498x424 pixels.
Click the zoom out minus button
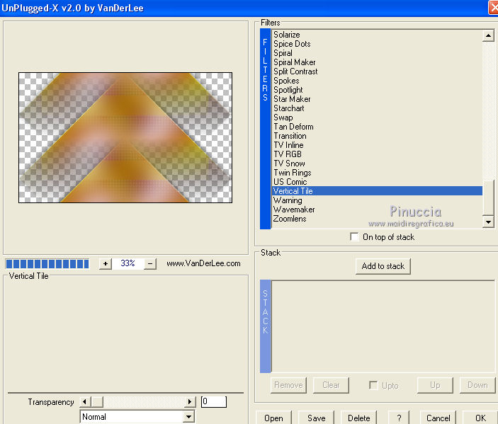(150, 264)
